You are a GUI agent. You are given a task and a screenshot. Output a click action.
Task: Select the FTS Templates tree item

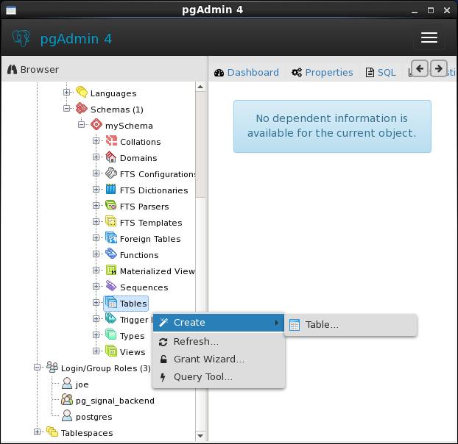(151, 223)
